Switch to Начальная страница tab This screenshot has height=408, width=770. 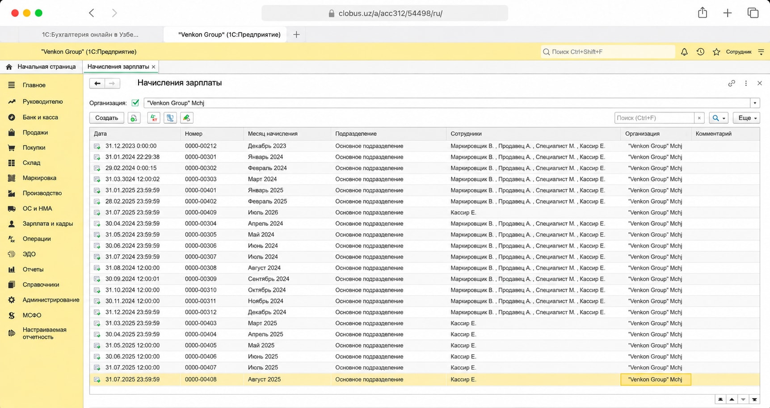pos(41,67)
